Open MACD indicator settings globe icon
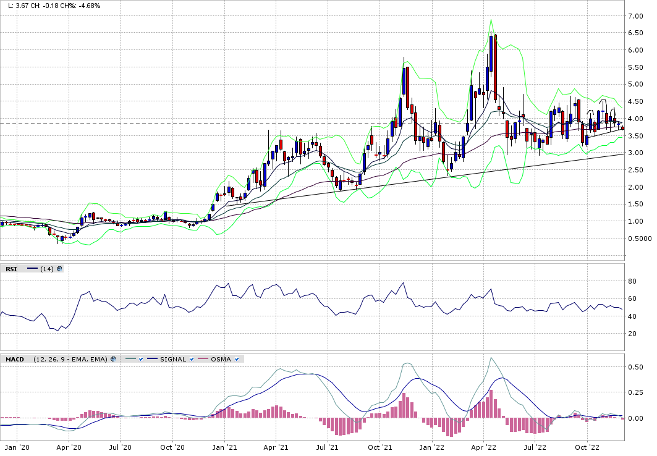 [113, 359]
